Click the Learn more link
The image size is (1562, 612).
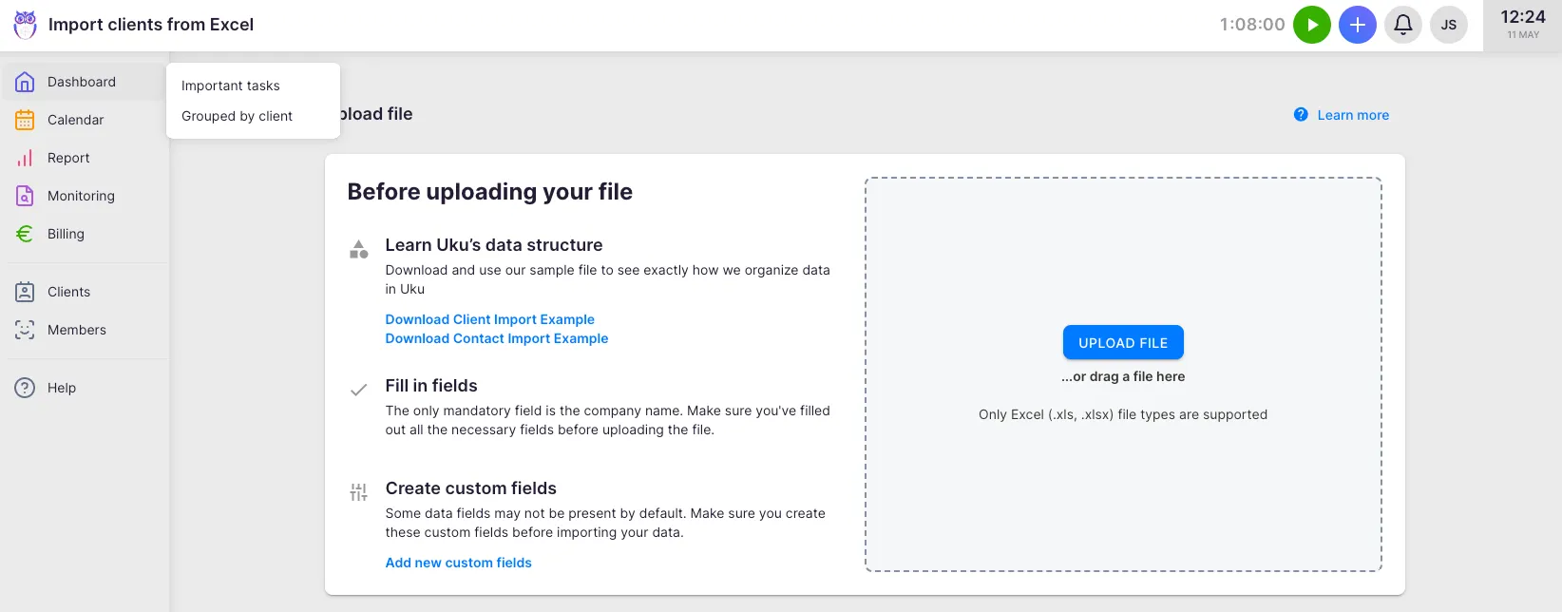1352,115
